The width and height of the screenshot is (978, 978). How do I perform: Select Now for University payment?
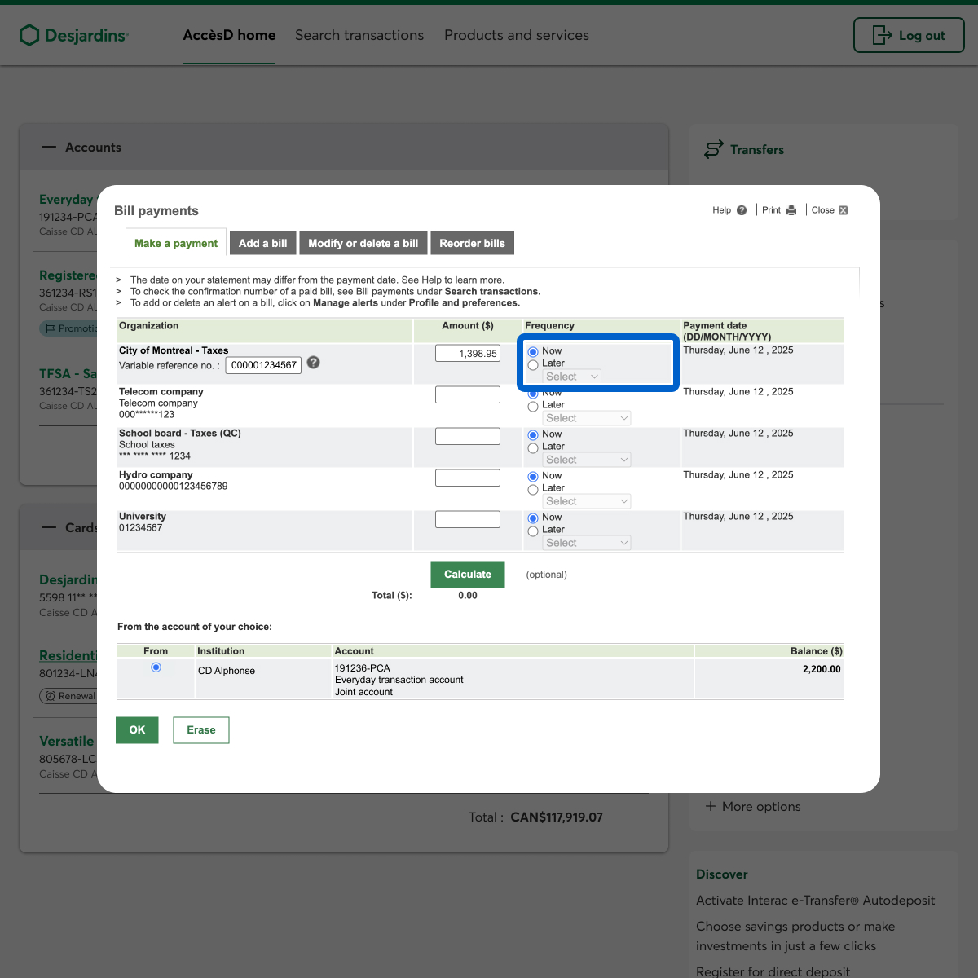click(x=533, y=518)
